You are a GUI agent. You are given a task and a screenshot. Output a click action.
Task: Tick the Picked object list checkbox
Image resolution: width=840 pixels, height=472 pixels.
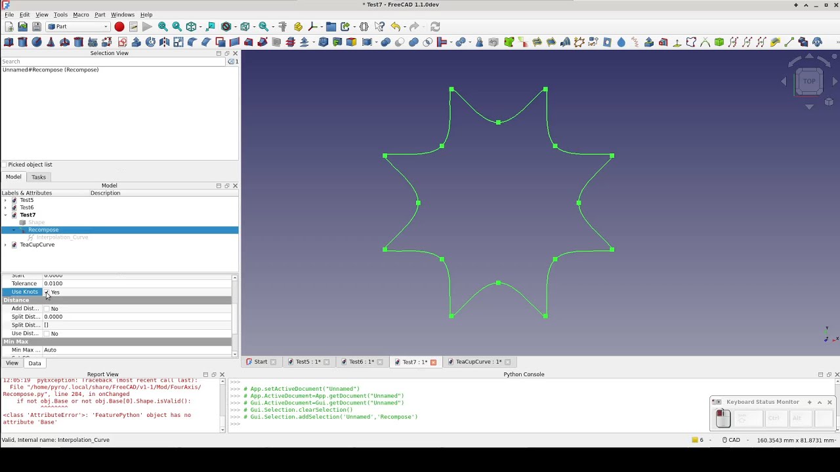click(5, 165)
